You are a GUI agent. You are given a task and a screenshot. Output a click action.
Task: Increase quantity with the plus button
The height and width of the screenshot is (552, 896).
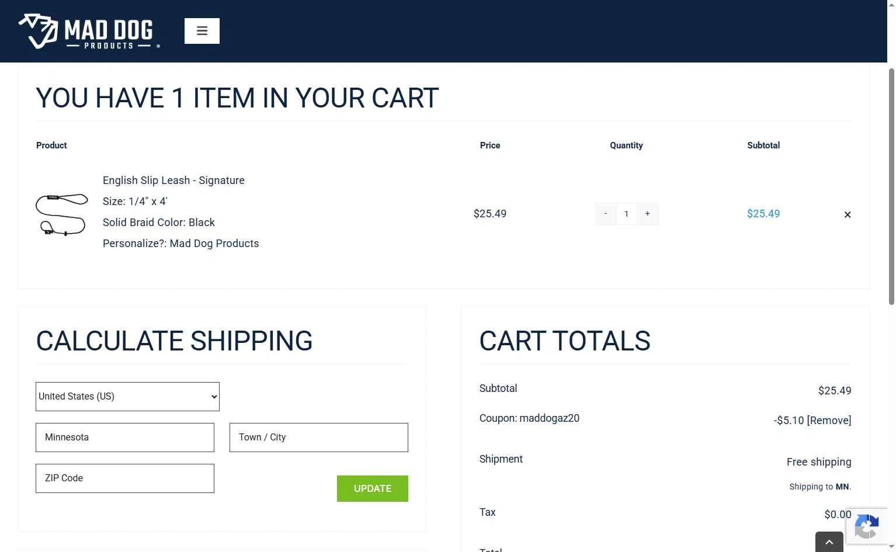(x=647, y=214)
